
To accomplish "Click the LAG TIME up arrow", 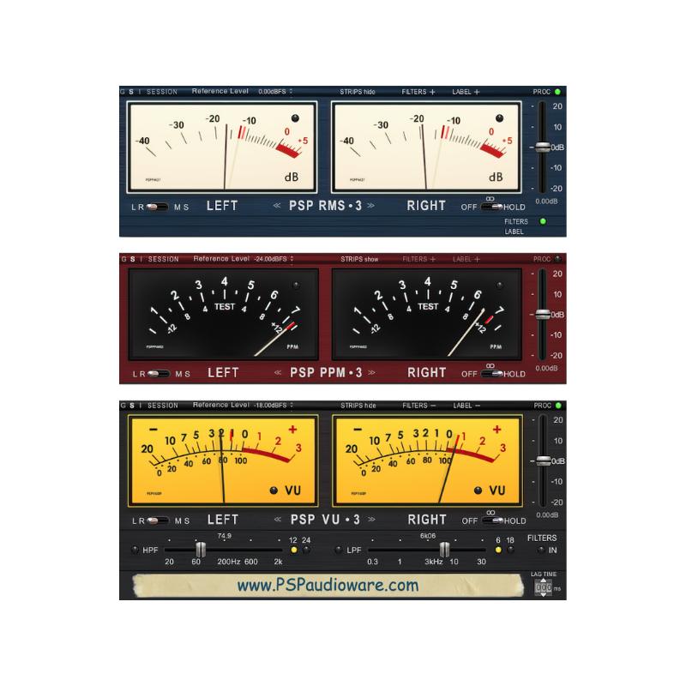I will (x=544, y=581).
